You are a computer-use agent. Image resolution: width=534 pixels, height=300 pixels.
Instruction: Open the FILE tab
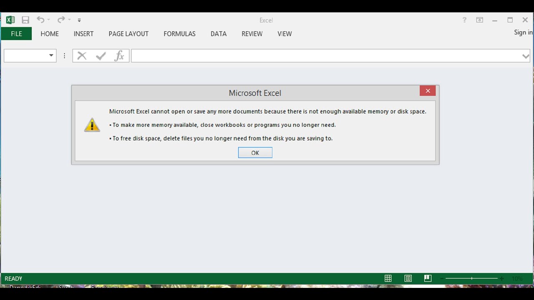[x=16, y=34]
